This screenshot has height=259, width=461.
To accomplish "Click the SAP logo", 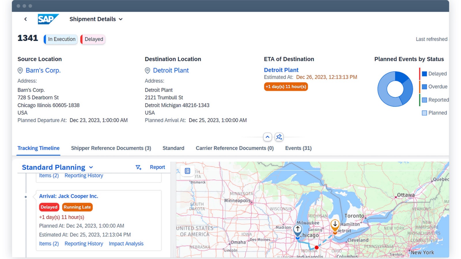I will coord(48,19).
